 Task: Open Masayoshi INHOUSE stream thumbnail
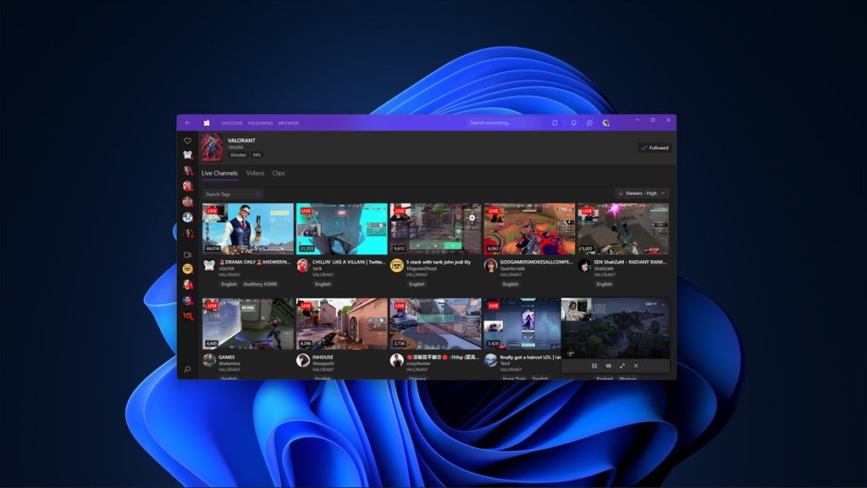[x=342, y=324]
